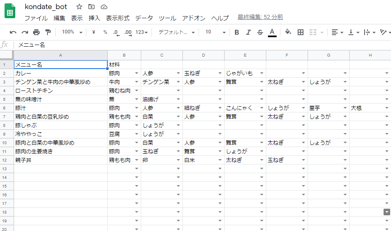Open dropdown arrow for 鶏むね肉 cell
Screen dimensions: 391x231
137,90
